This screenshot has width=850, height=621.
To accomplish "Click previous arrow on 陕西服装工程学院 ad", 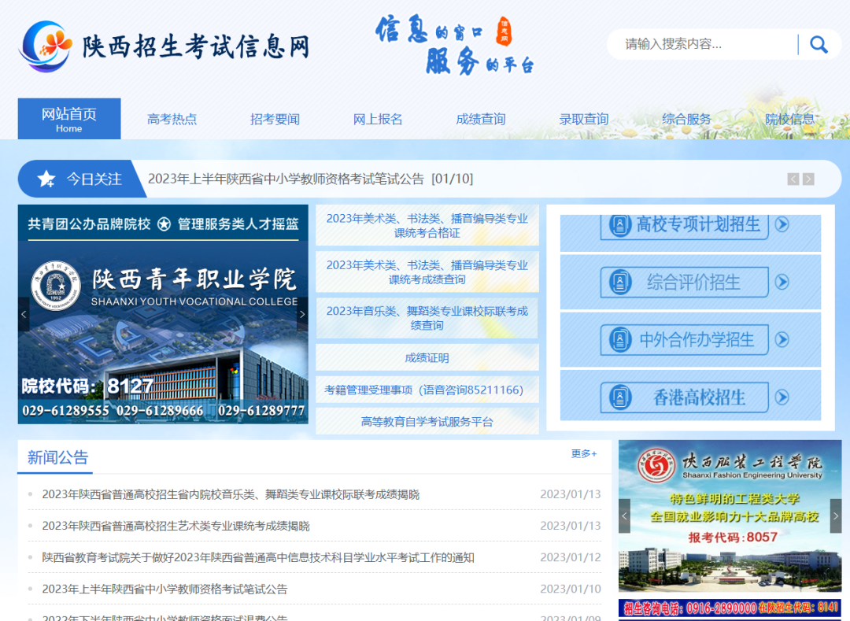I will (624, 516).
